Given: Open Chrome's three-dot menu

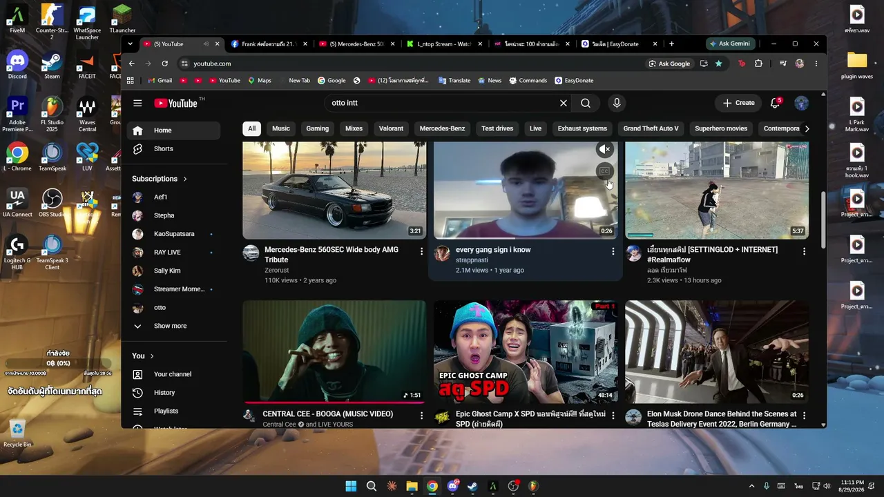Looking at the screenshot, I should pos(816,64).
